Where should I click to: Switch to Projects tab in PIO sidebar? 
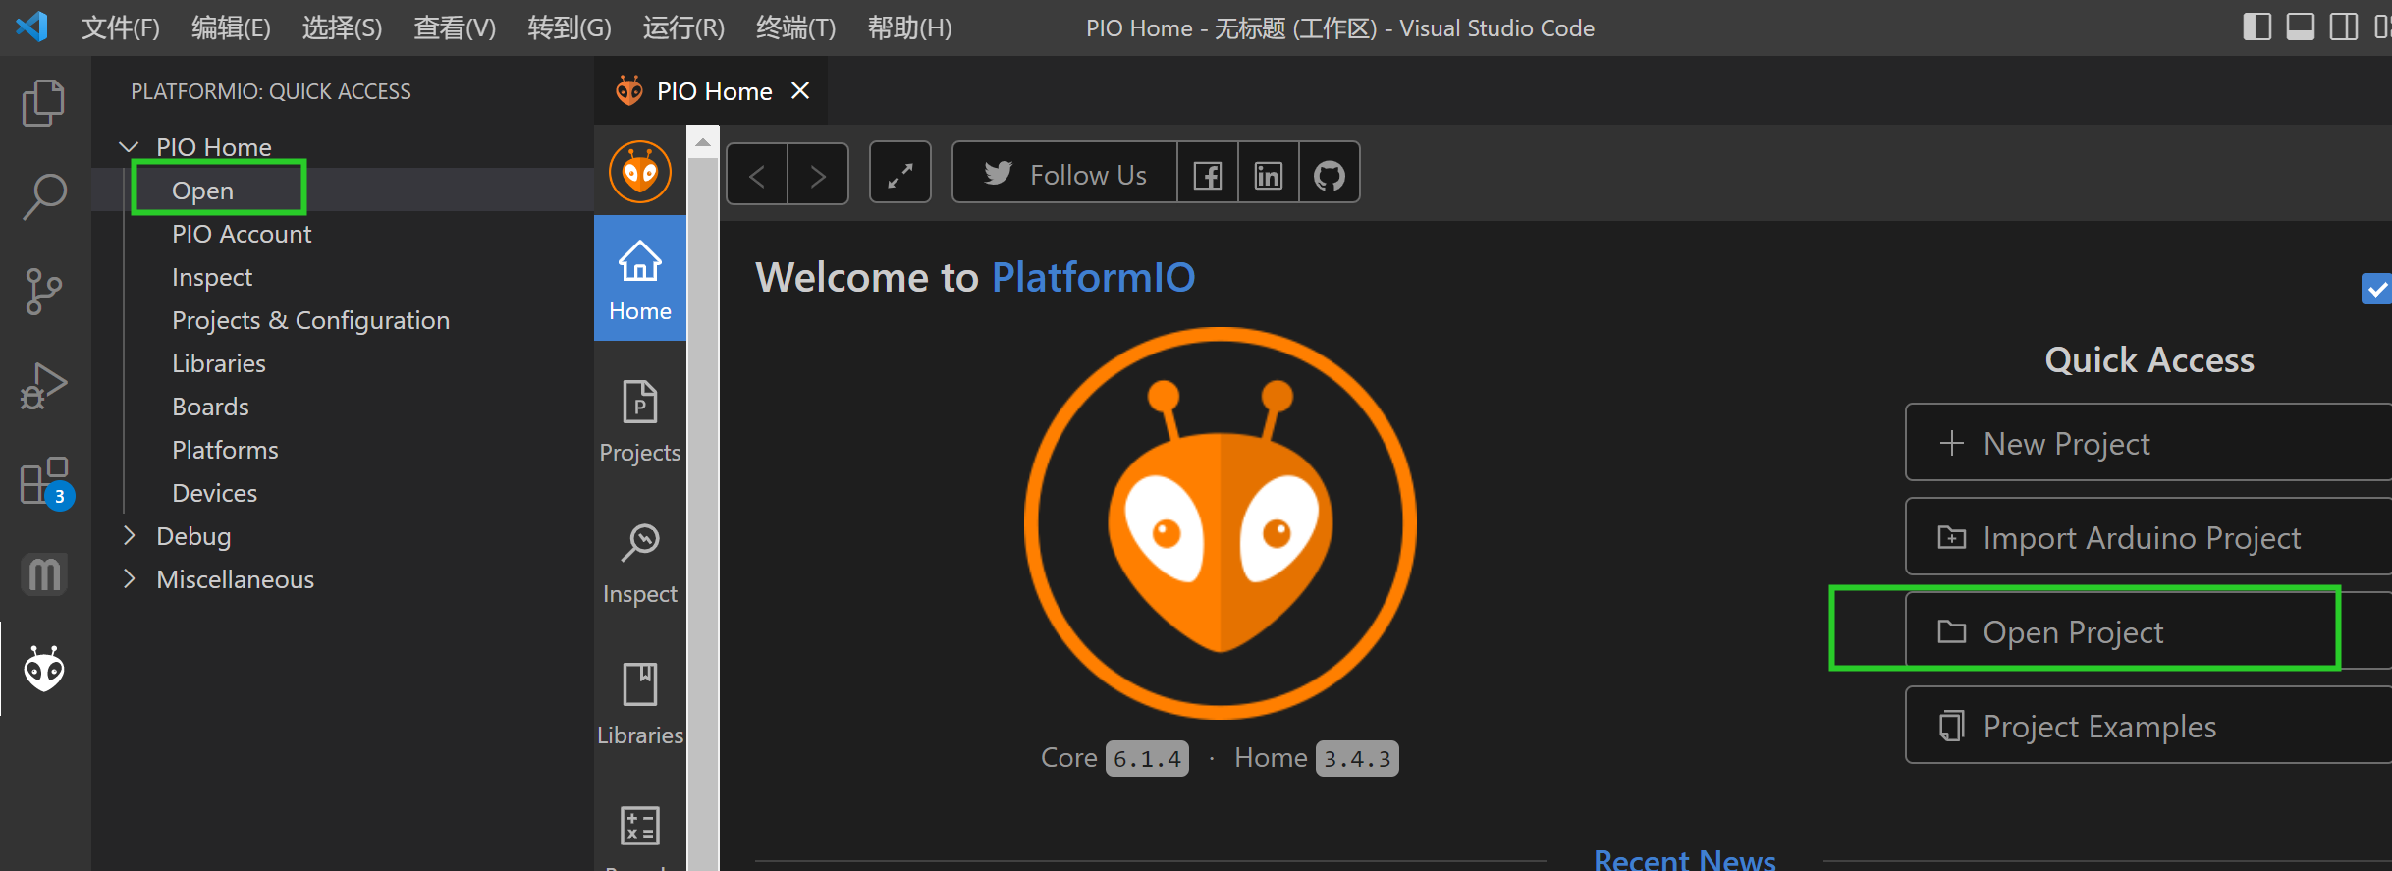click(640, 422)
